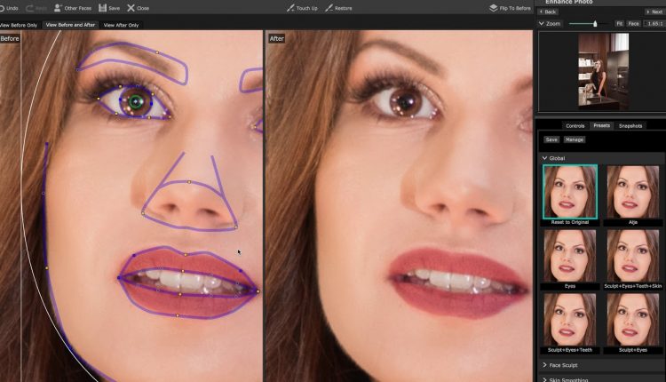Apply the Sculpt+Eyes+Teeth+Skin preset thumbnail
The image size is (666, 382).
(633, 255)
